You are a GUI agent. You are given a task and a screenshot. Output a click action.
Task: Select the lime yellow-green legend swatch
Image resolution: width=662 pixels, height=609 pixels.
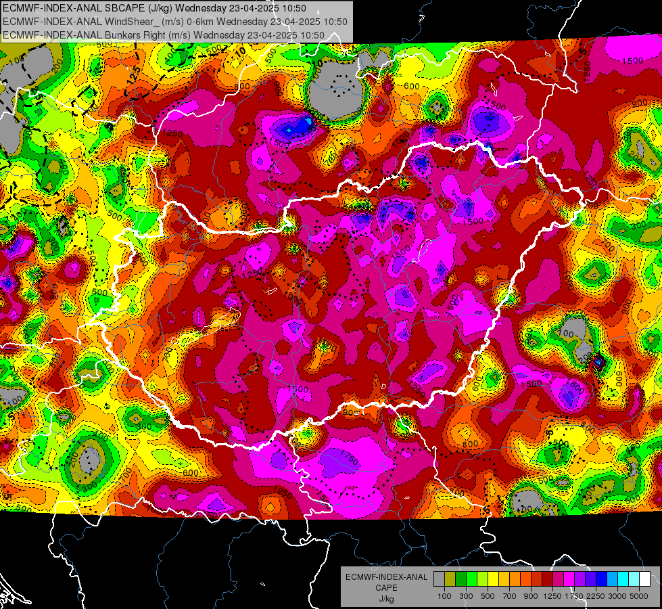pyautogui.click(x=482, y=579)
